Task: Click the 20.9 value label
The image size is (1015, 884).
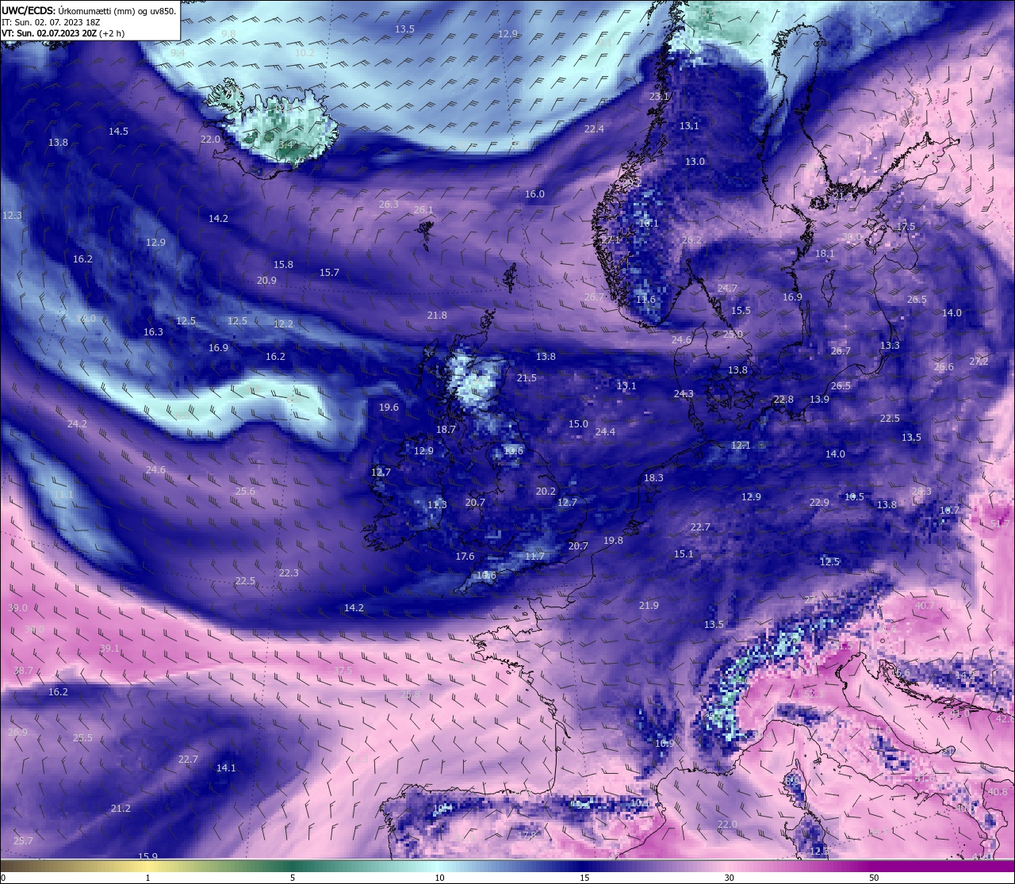Action: (266, 281)
